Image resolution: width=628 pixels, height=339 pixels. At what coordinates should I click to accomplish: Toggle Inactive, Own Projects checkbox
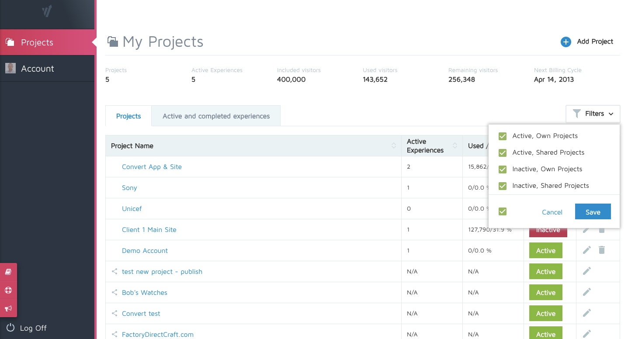pyautogui.click(x=503, y=169)
